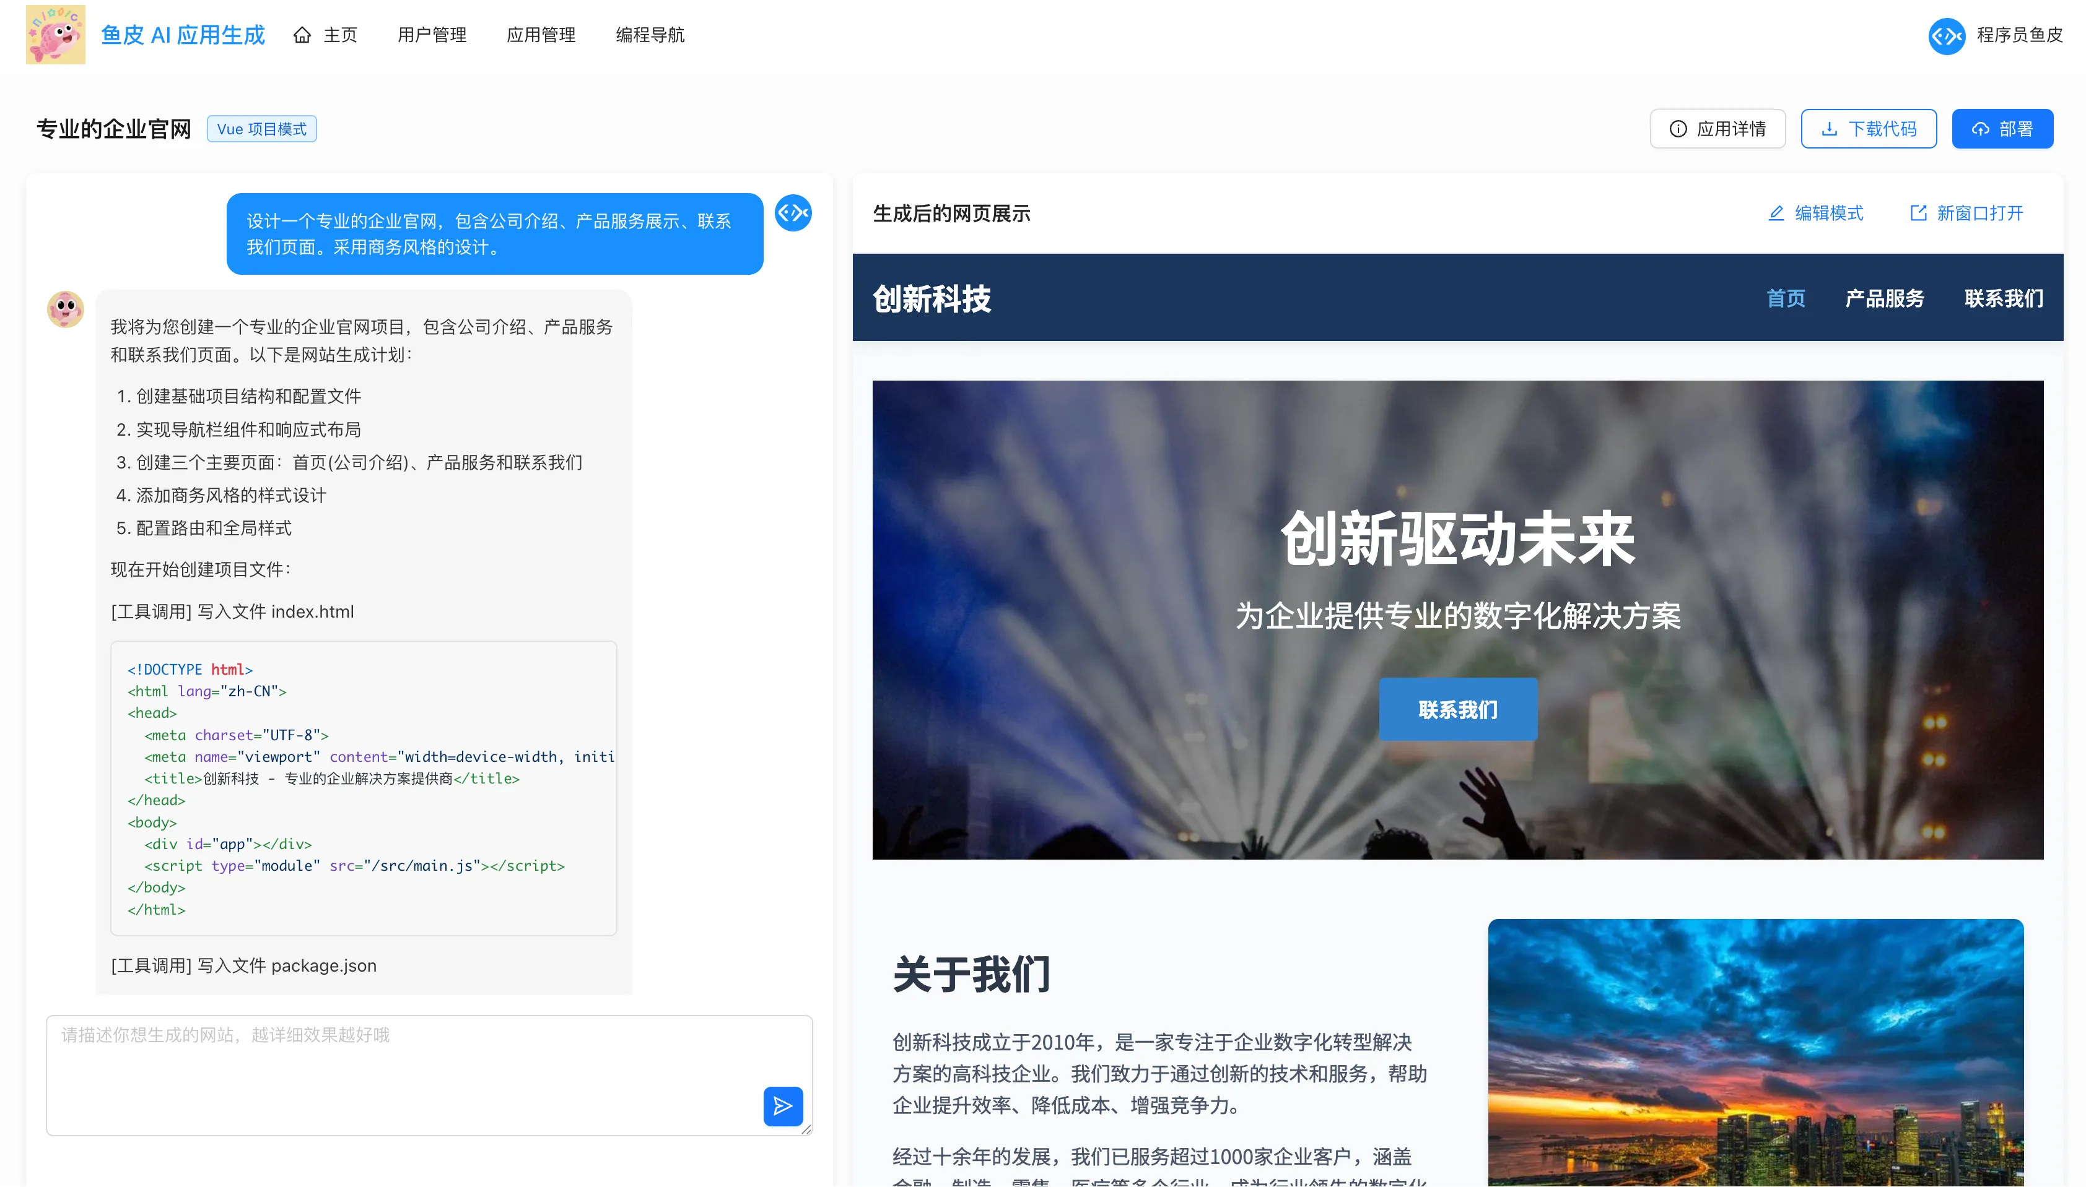Image resolution: width=2086 pixels, height=1187 pixels.
Task: Click the info icon in 应用详情
Action: point(1678,129)
